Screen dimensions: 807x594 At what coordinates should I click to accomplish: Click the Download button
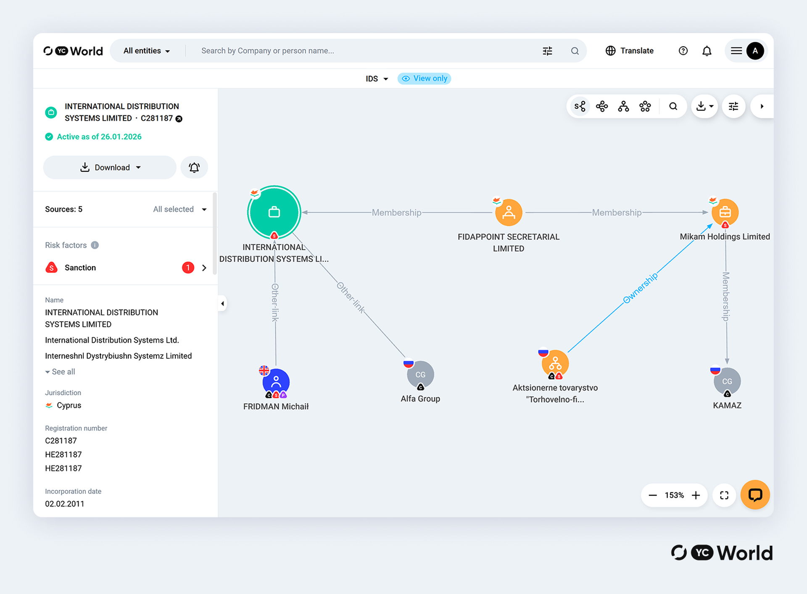[x=110, y=168]
